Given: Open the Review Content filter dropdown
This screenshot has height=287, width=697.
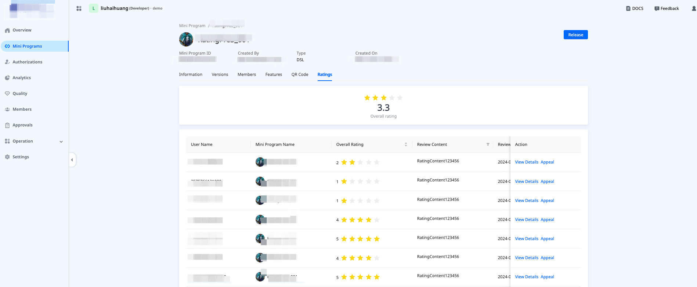Looking at the screenshot, I should click(488, 144).
